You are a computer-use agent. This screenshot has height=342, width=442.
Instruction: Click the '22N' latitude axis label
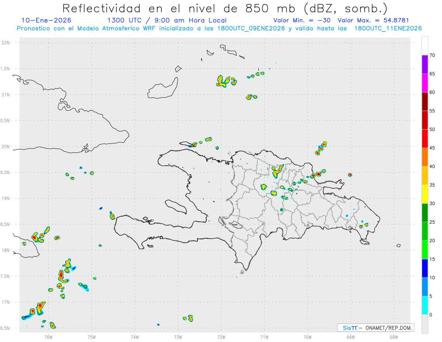coord(6,43)
